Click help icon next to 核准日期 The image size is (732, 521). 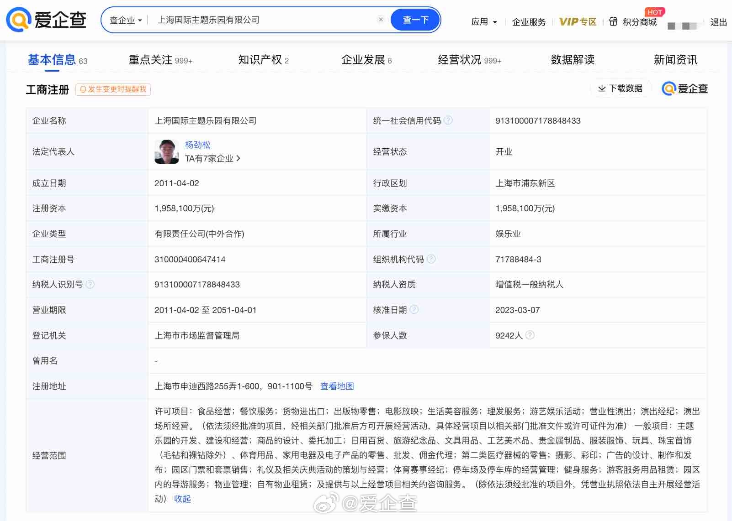coord(414,309)
